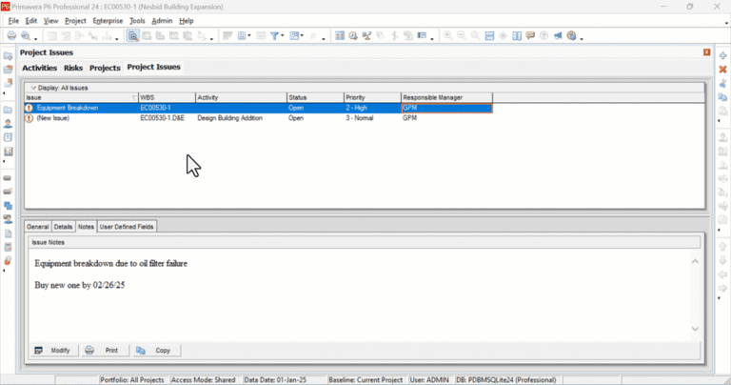
Task: Close the Project Issues panel via the orange X
Action: click(707, 52)
